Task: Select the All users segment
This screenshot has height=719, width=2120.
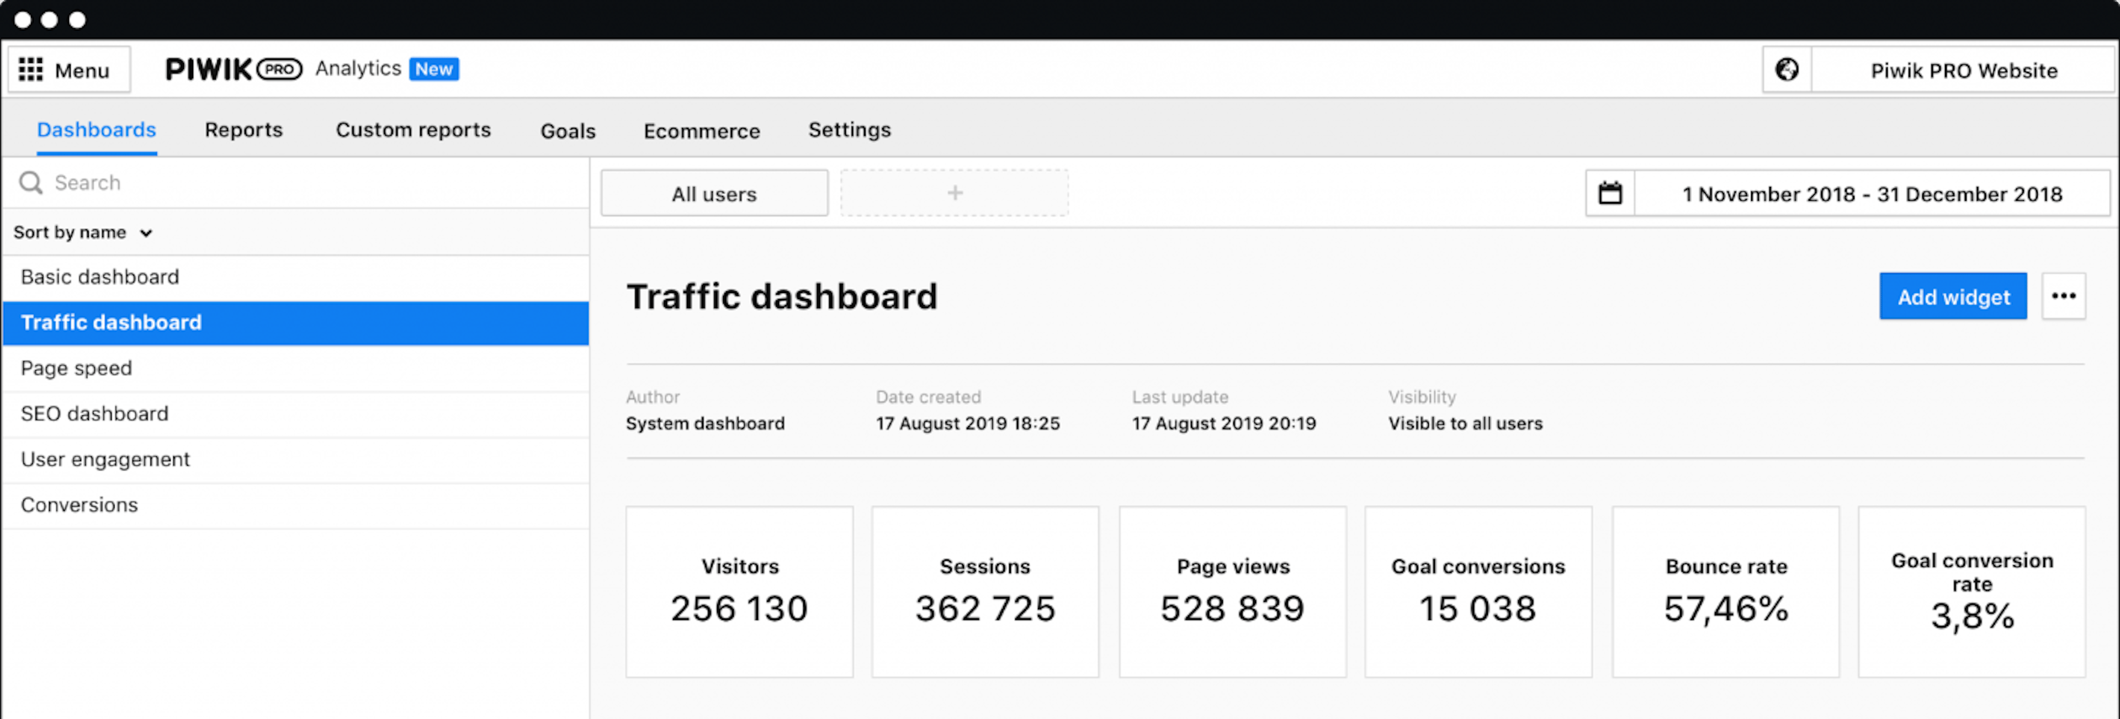Action: tap(713, 194)
